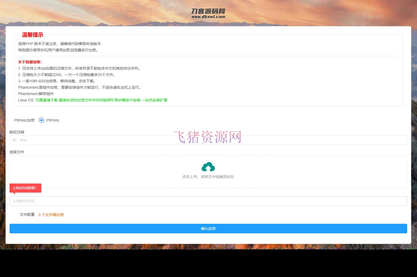Click the 文件数量 label
This screenshot has height=277, width=417.
[27, 215]
